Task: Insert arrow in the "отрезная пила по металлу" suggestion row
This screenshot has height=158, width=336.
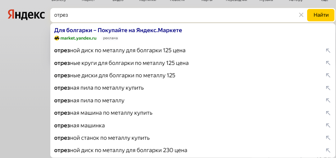Action: click(x=328, y=100)
